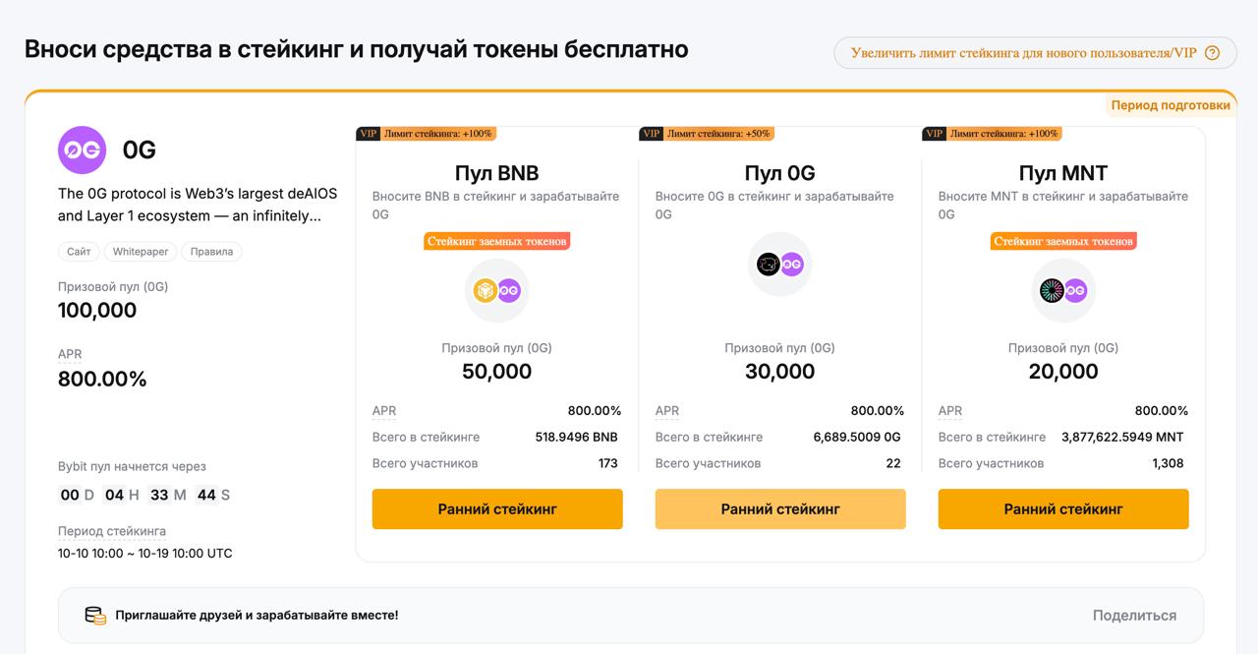Click the VIP badge on MNT pool
Viewport: 1258px width, 654px height.
click(x=935, y=134)
